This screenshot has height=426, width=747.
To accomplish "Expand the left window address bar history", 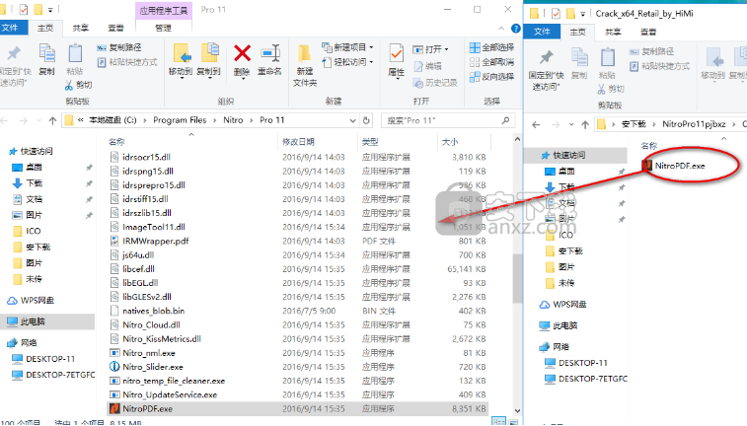I will 352,120.
